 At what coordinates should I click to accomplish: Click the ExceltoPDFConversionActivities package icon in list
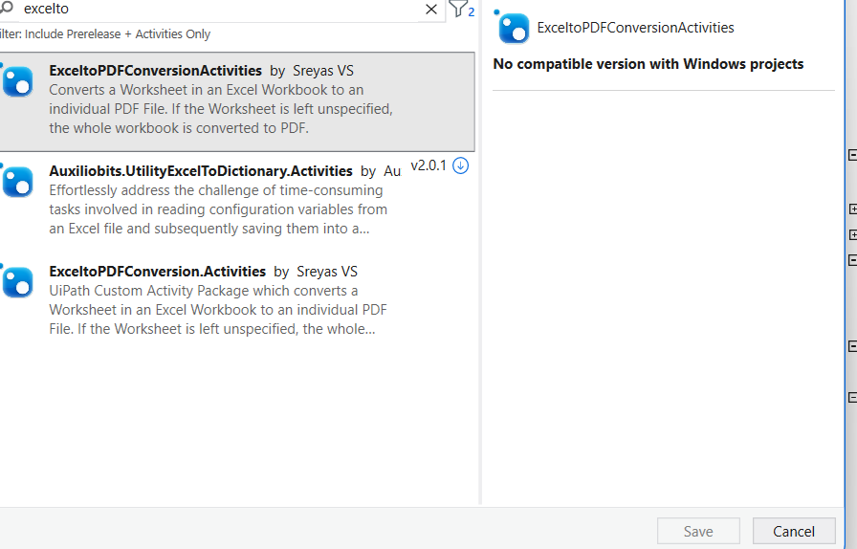(x=17, y=81)
